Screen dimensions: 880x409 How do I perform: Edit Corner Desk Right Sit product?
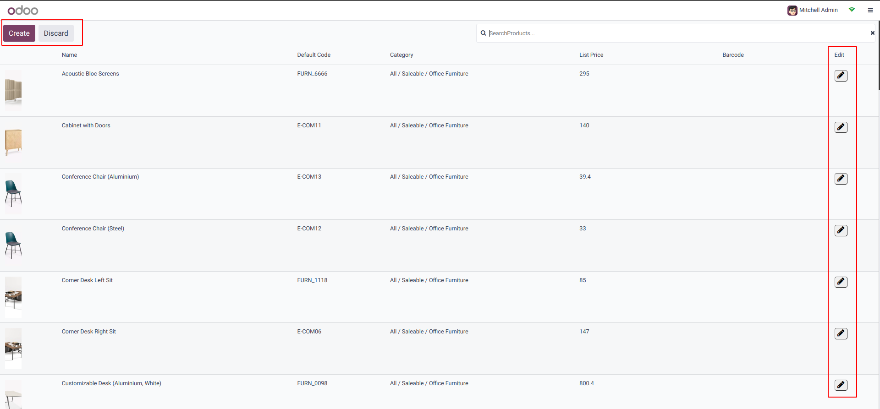tap(841, 333)
